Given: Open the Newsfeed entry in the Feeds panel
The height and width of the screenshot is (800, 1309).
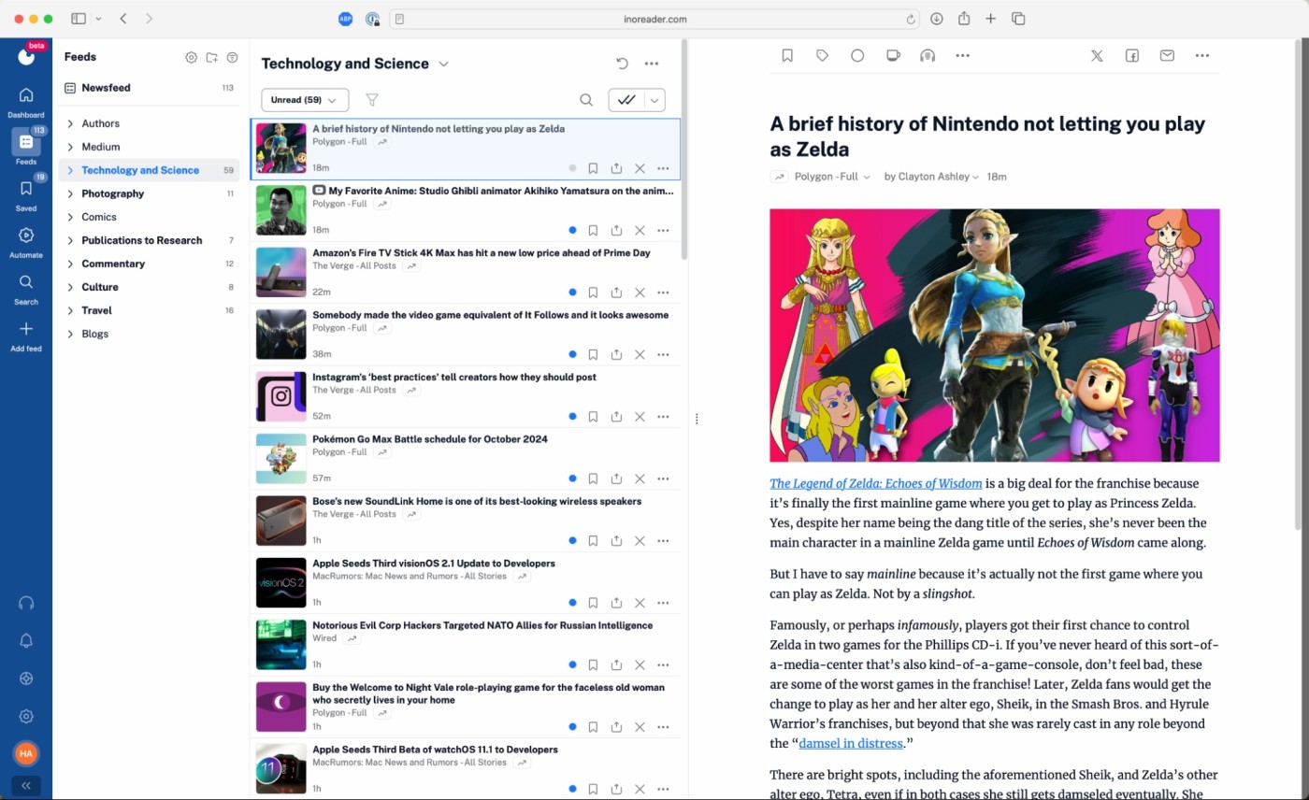Looking at the screenshot, I should (150, 88).
